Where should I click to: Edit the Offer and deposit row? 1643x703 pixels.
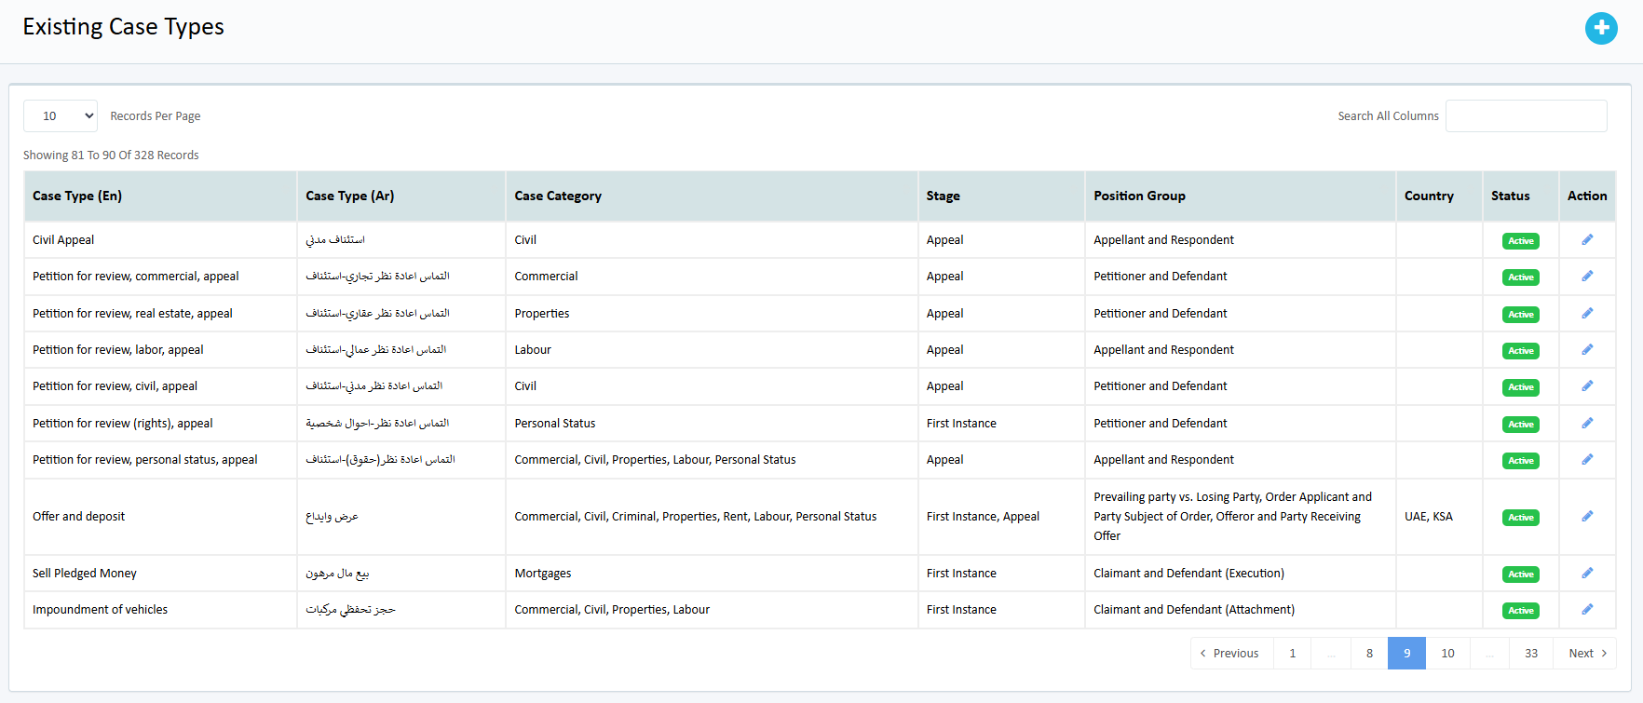pyautogui.click(x=1587, y=517)
